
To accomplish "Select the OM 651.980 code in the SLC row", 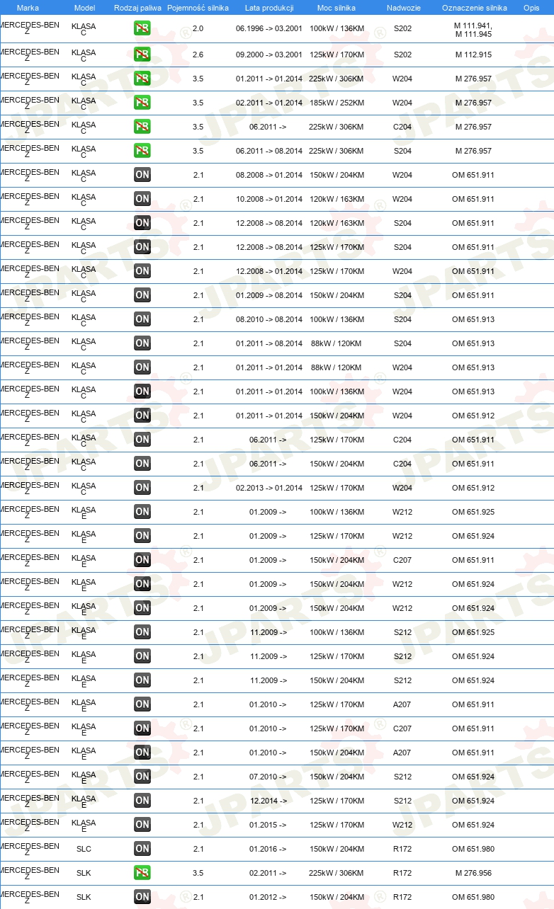I will click(x=473, y=849).
